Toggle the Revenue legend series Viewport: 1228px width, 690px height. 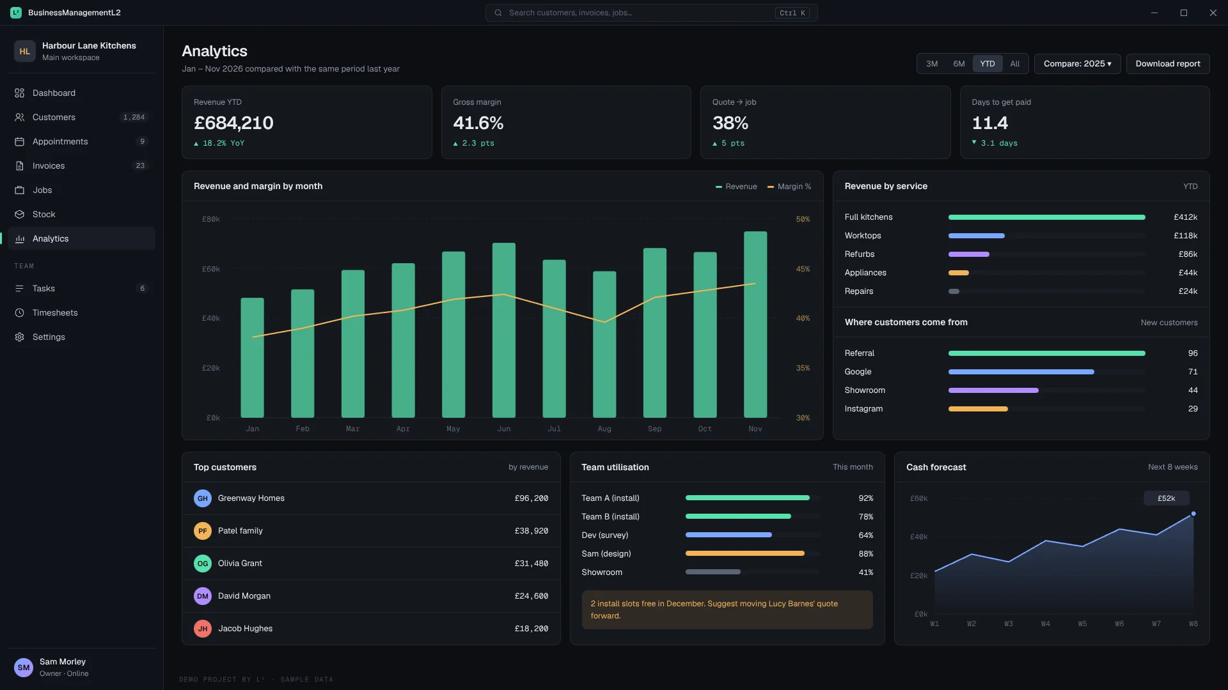tap(736, 187)
